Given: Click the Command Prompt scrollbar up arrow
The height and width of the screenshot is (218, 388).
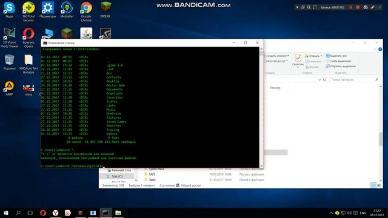Looking at the screenshot, I should (261, 49).
